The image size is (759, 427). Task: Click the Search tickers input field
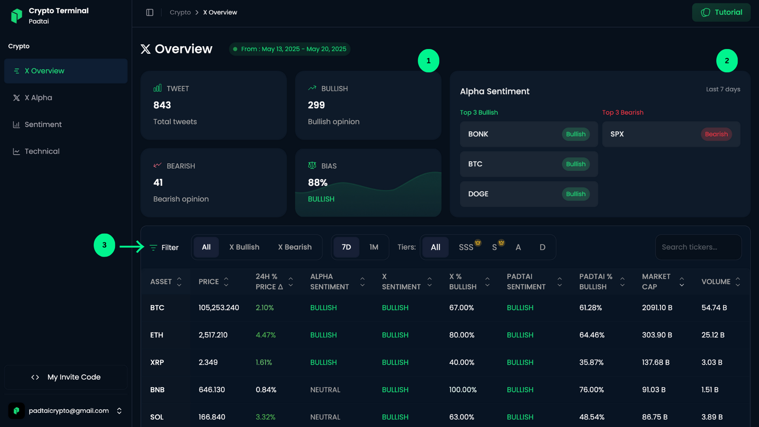click(x=698, y=247)
